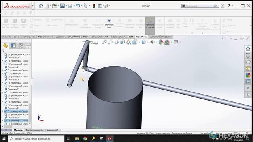The height and width of the screenshot is (142, 253).
Task: Open the Help question mark menu
Action: (x=228, y=6)
